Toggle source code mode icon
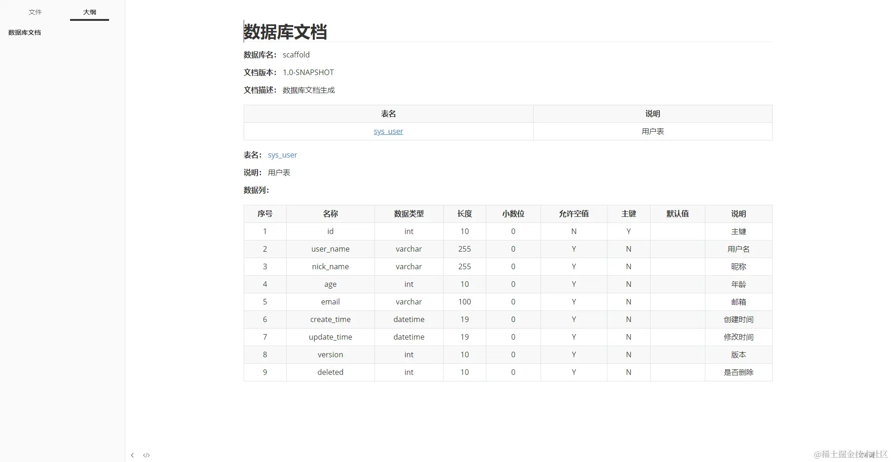This screenshot has height=462, width=891. pos(147,455)
